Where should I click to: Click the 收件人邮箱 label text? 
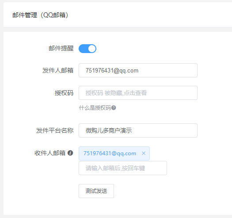tap(50, 153)
